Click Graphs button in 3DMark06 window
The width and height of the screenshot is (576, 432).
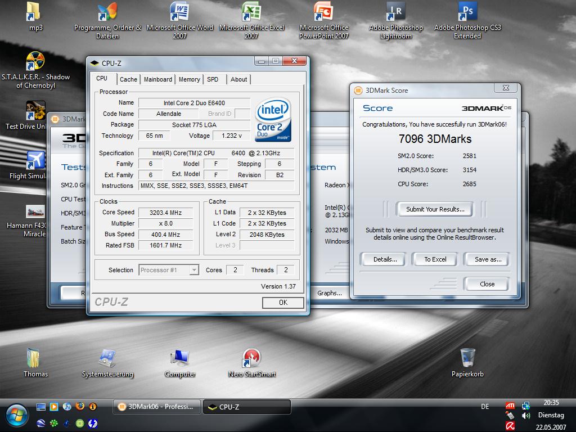pyautogui.click(x=330, y=293)
